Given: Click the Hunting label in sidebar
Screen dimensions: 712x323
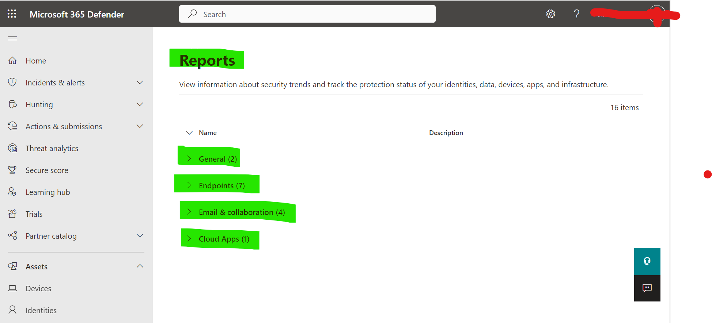Looking at the screenshot, I should point(39,105).
